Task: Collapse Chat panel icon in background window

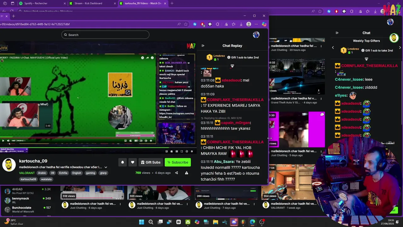Action: pyautogui.click(x=337, y=33)
